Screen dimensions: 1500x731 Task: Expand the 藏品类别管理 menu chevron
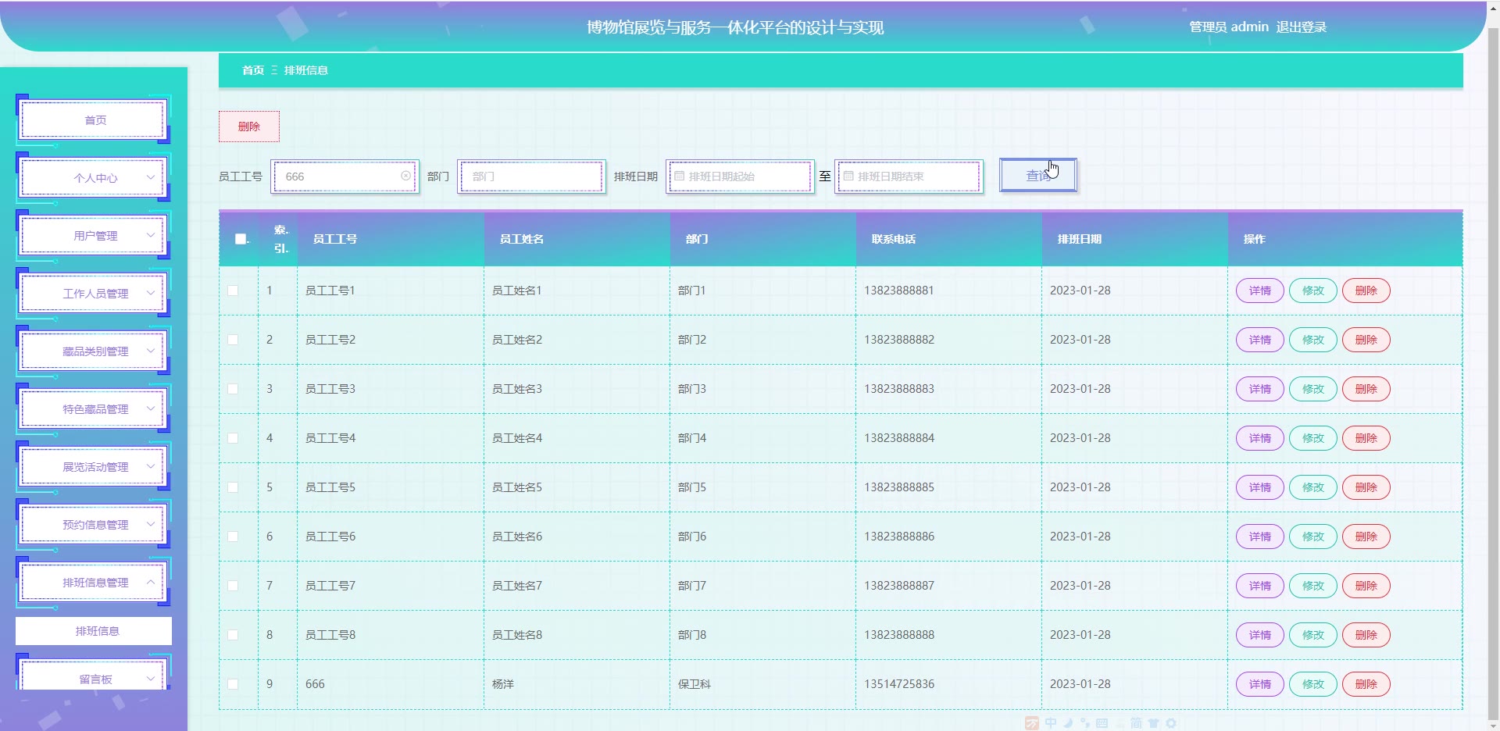(151, 351)
